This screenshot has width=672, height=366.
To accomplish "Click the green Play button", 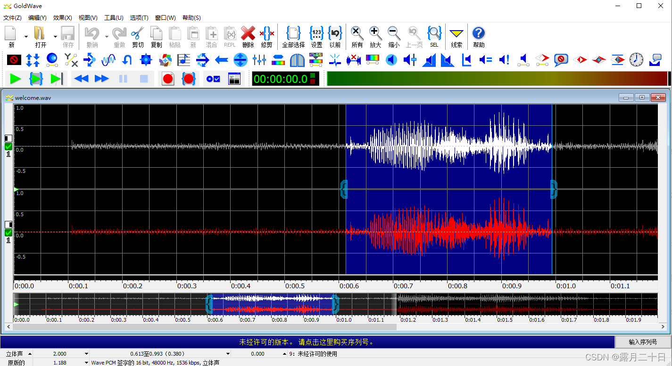I will [16, 79].
